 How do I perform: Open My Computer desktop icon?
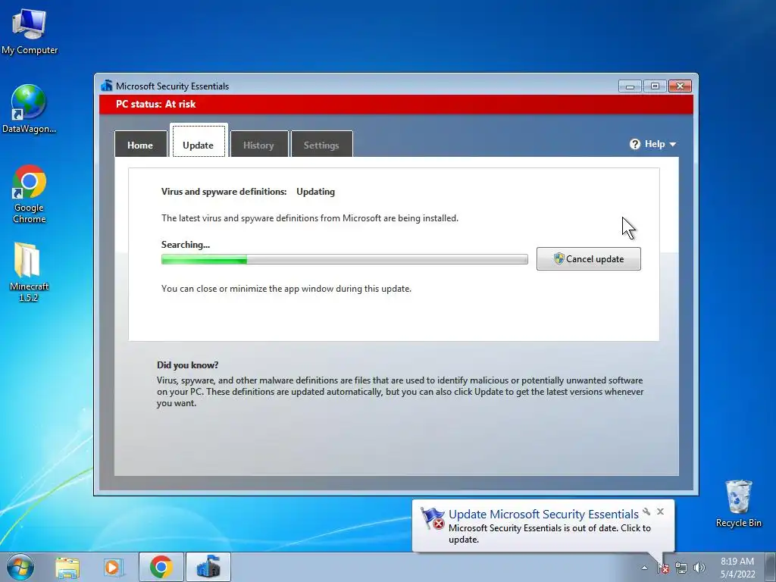(x=30, y=30)
